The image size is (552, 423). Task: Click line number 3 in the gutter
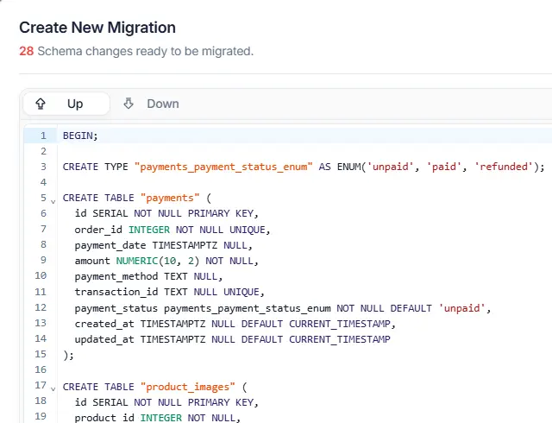coord(43,167)
